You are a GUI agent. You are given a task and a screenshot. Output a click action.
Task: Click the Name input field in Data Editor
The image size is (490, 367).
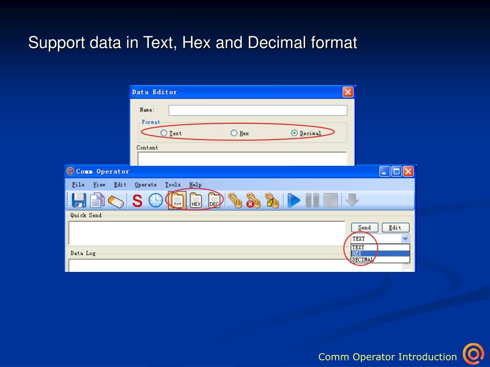(258, 110)
